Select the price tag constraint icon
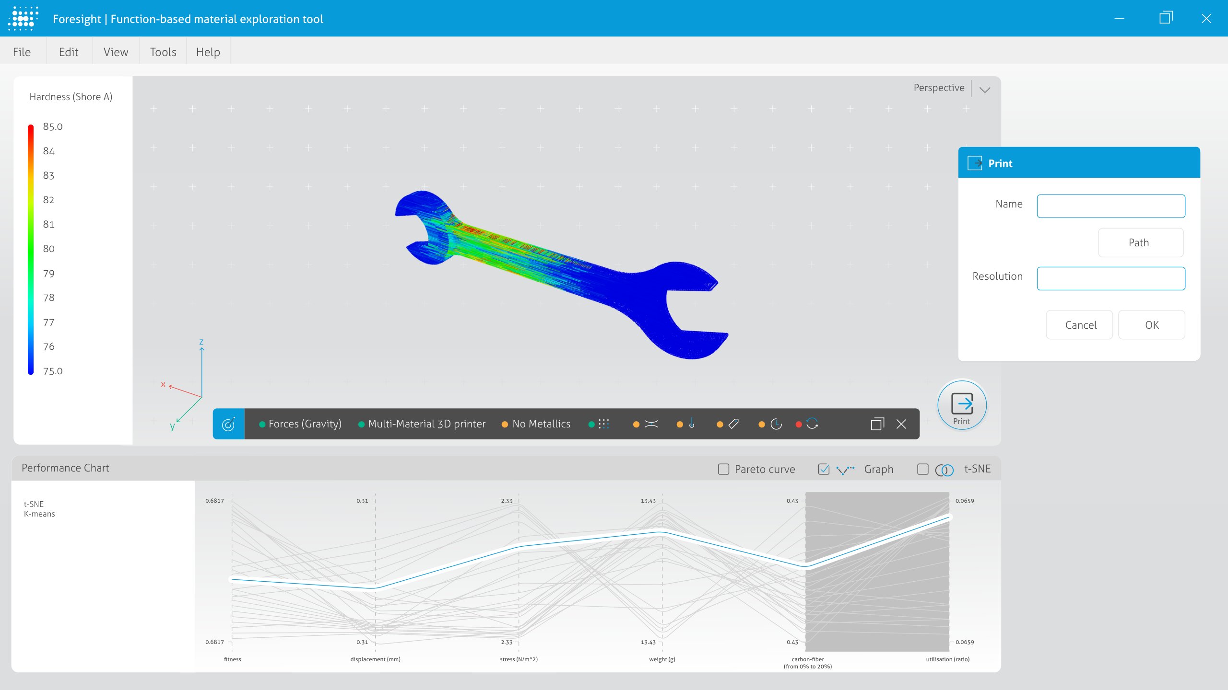The image size is (1228, 690). tap(733, 424)
